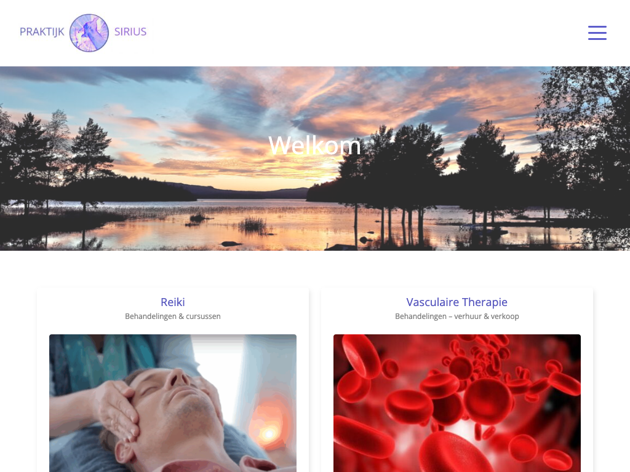Open the red blood cells image
Image resolution: width=630 pixels, height=472 pixels.
click(x=457, y=403)
